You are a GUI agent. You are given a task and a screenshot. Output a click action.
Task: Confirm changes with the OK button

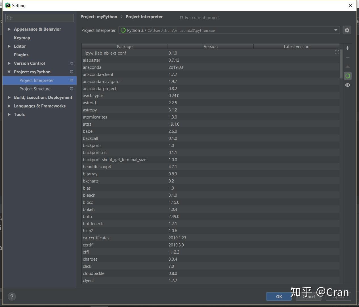click(x=278, y=296)
